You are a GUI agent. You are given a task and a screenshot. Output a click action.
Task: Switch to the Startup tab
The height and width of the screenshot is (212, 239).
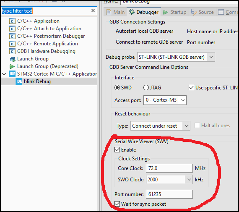(x=175, y=12)
